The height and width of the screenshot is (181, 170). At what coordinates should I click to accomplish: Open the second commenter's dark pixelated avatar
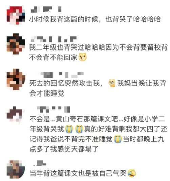tap(16, 44)
